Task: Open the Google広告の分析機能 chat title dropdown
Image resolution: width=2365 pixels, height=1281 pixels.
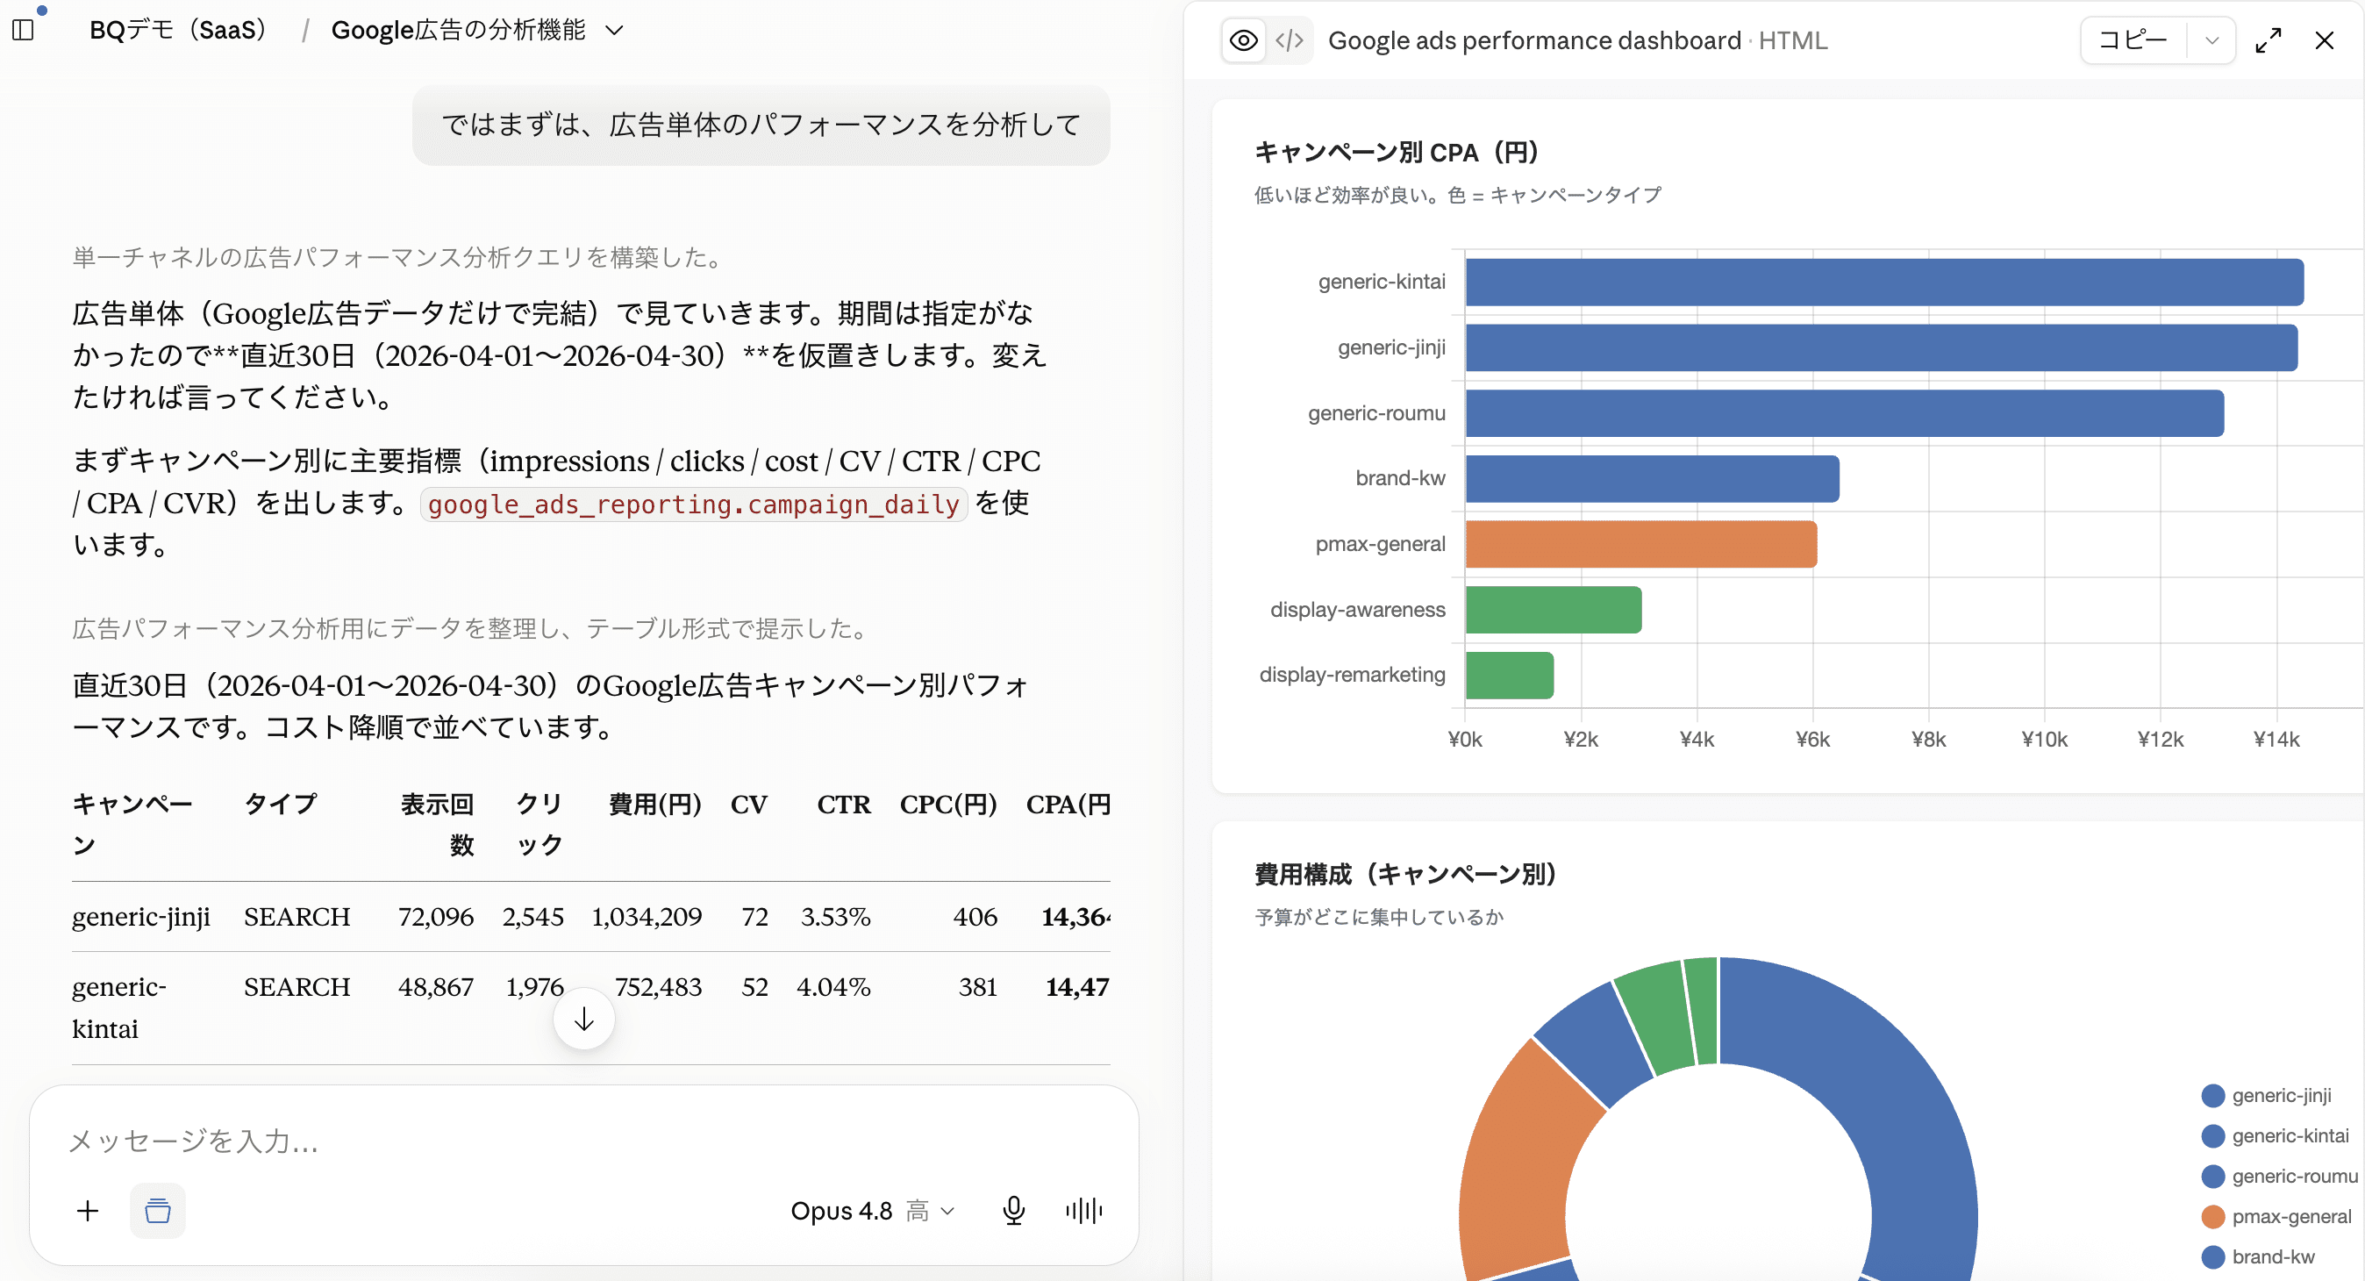Action: pyautogui.click(x=477, y=31)
